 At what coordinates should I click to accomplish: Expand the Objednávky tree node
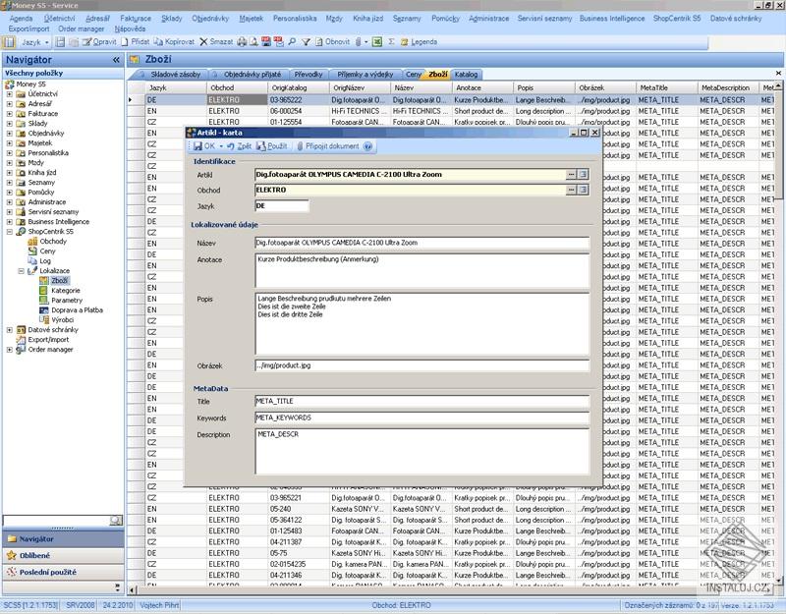[x=9, y=134]
